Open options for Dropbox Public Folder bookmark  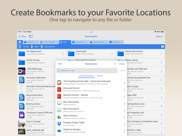point(125,124)
